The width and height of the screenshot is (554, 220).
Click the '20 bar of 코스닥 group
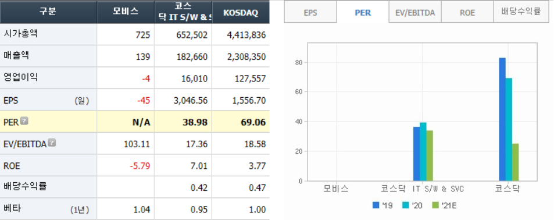(x=509, y=129)
